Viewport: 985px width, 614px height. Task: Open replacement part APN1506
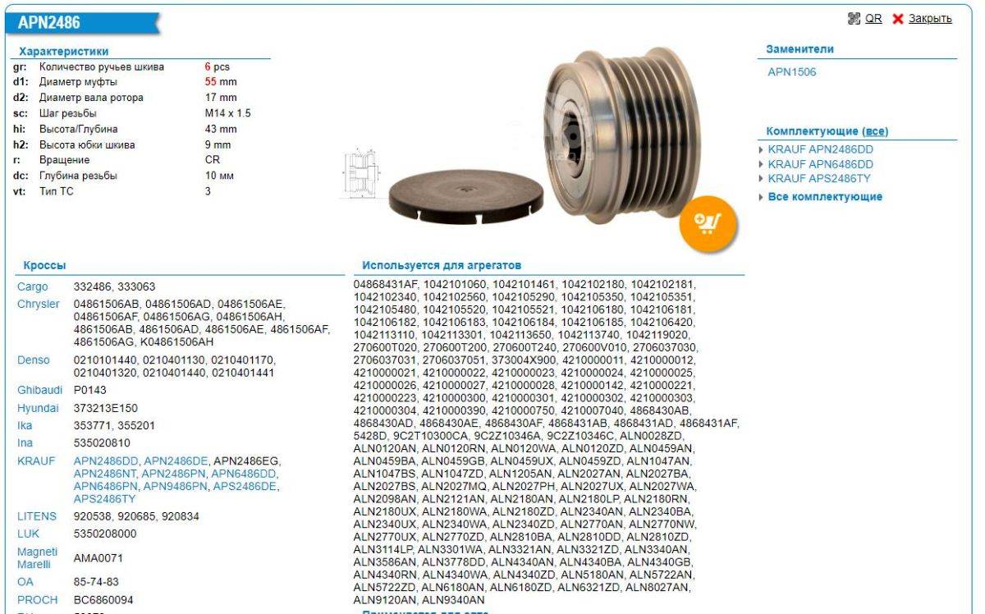click(791, 72)
